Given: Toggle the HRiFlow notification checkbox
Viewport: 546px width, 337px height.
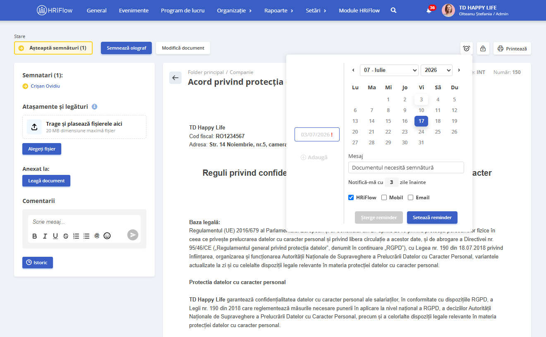Looking at the screenshot, I should 351,198.
